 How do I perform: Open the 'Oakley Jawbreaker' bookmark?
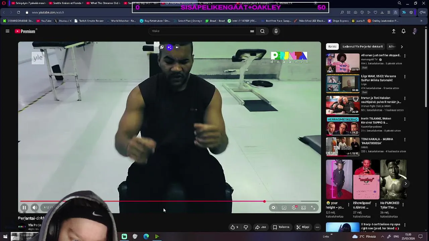pyautogui.click(x=383, y=21)
